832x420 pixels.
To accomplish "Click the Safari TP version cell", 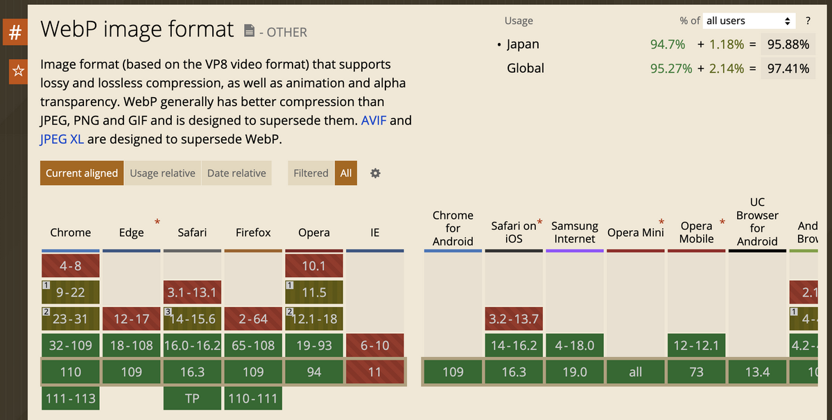I will click(192, 398).
